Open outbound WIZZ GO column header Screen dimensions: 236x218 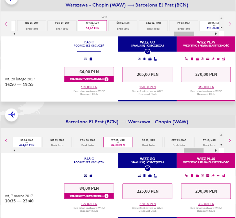[x=147, y=44]
